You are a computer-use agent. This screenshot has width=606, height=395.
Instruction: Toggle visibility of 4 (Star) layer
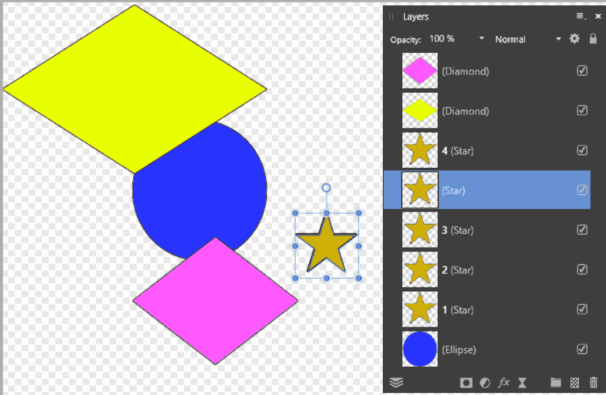(582, 150)
